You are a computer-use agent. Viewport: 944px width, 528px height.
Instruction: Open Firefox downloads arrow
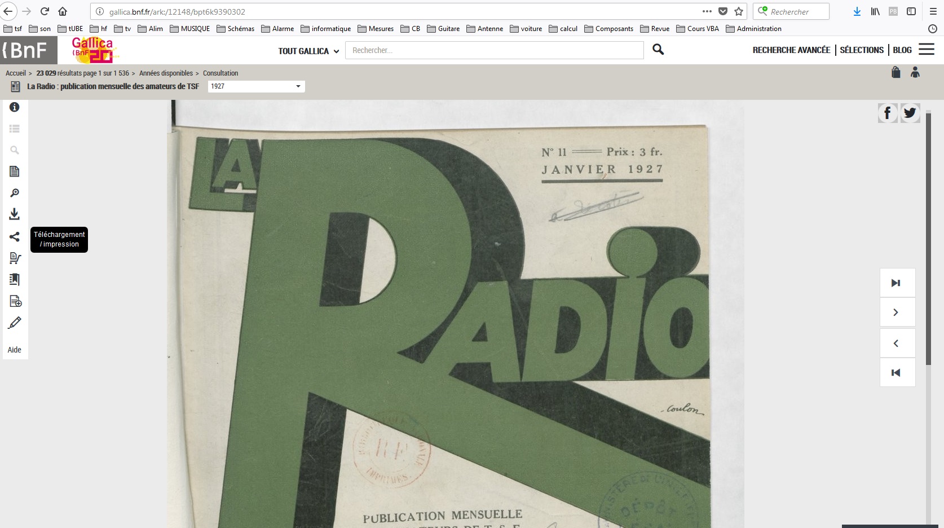pos(857,11)
